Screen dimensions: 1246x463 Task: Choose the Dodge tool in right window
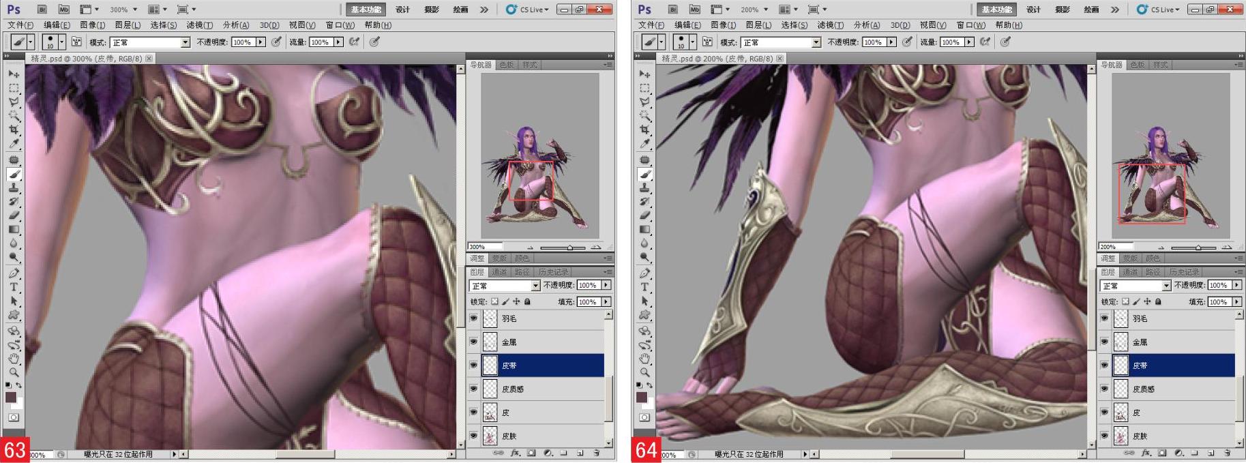coord(644,258)
